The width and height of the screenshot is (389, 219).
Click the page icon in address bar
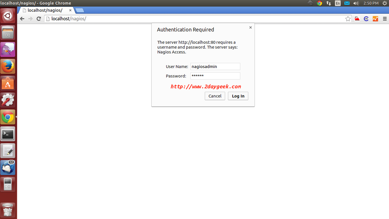click(48, 19)
